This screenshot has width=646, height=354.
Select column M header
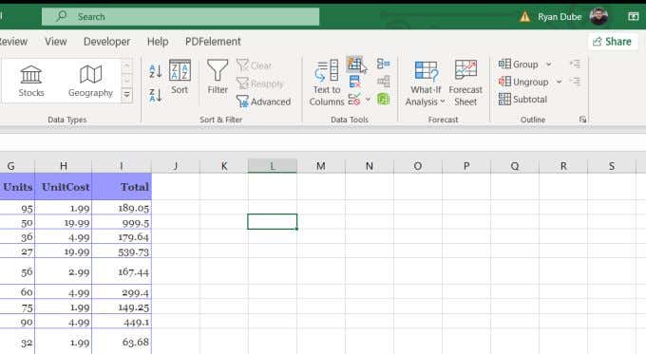pyautogui.click(x=320, y=166)
